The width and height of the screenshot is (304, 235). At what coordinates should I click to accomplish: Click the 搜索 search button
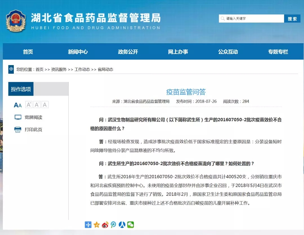(292, 19)
